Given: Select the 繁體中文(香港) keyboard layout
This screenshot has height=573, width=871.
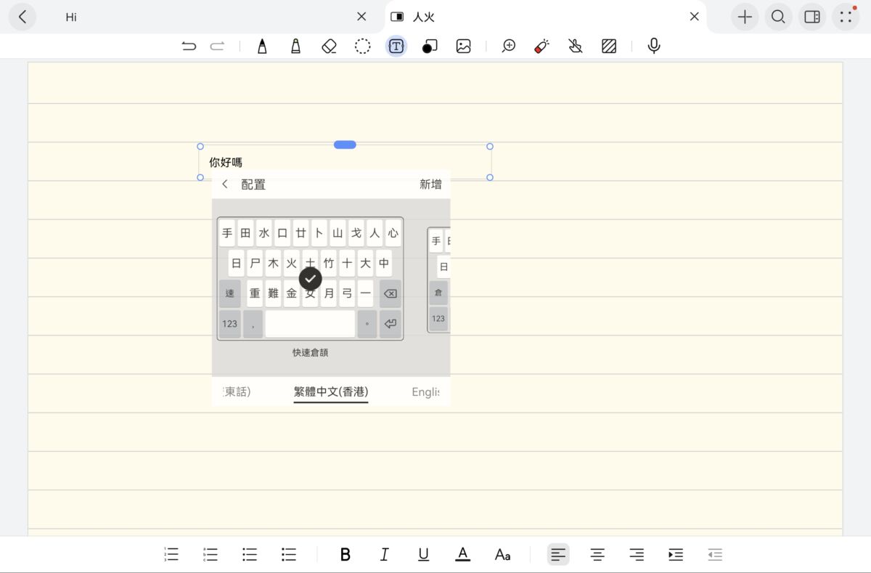Looking at the screenshot, I should pos(330,391).
